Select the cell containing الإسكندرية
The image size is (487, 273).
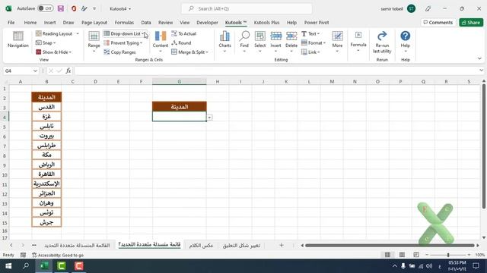46,184
